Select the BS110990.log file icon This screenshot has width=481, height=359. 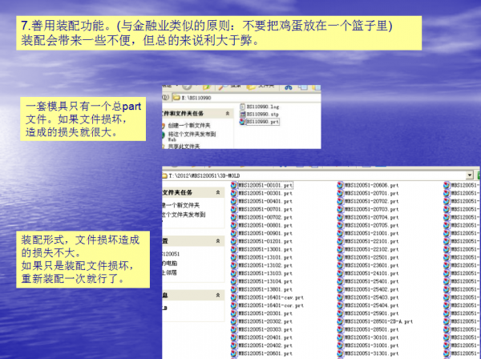coord(242,107)
